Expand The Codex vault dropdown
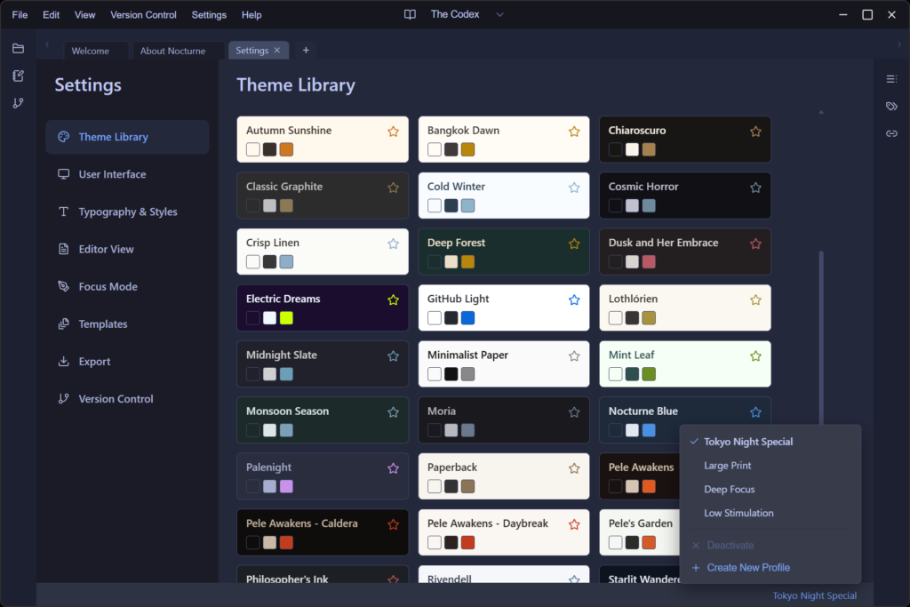Viewport: 910px width, 607px height. coord(499,15)
